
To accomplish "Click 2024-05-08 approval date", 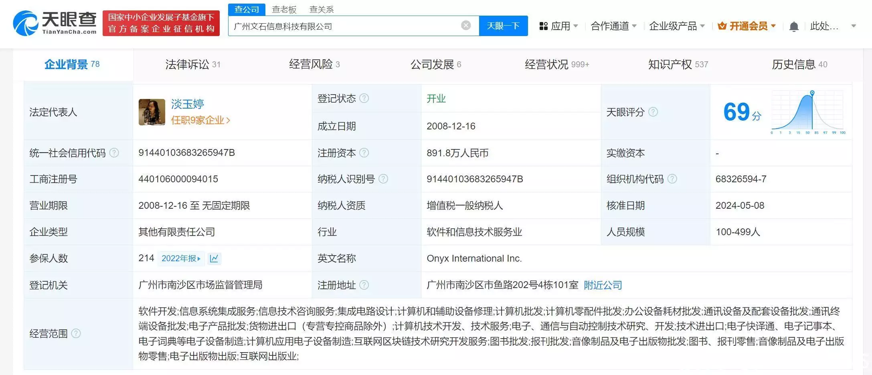I will click(740, 206).
